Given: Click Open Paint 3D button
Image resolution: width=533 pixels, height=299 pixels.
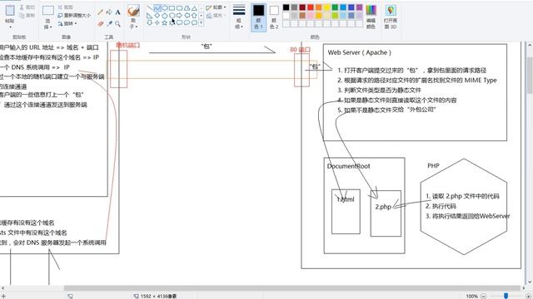Looking at the screenshot, I should tap(391, 17).
